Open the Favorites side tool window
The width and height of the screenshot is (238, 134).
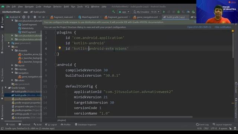(2, 93)
